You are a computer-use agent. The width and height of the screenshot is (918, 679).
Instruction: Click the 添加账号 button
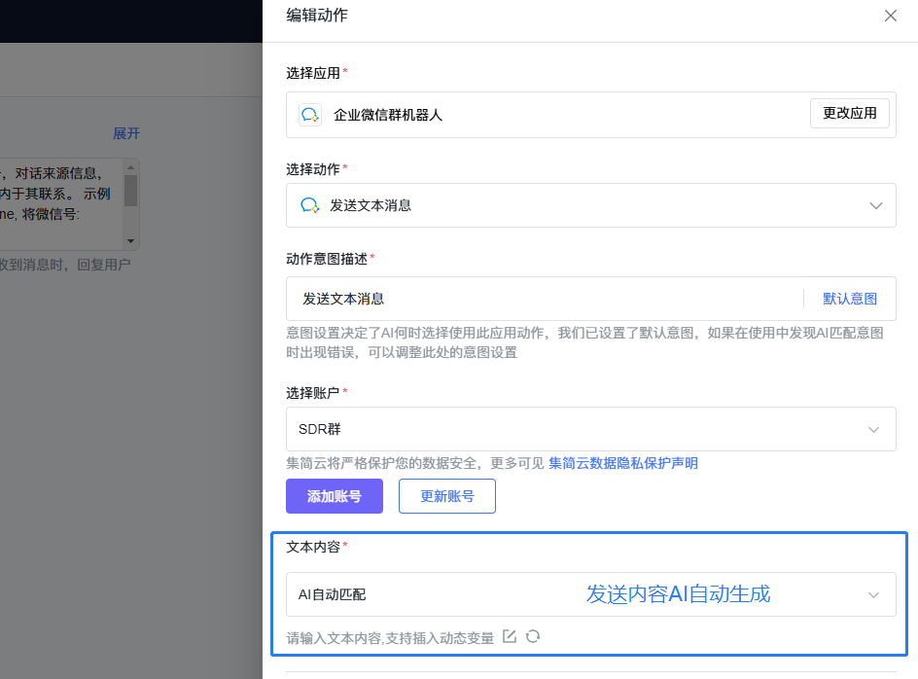click(335, 496)
